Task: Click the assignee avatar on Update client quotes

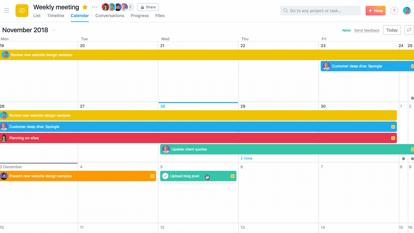Action: click(x=166, y=149)
